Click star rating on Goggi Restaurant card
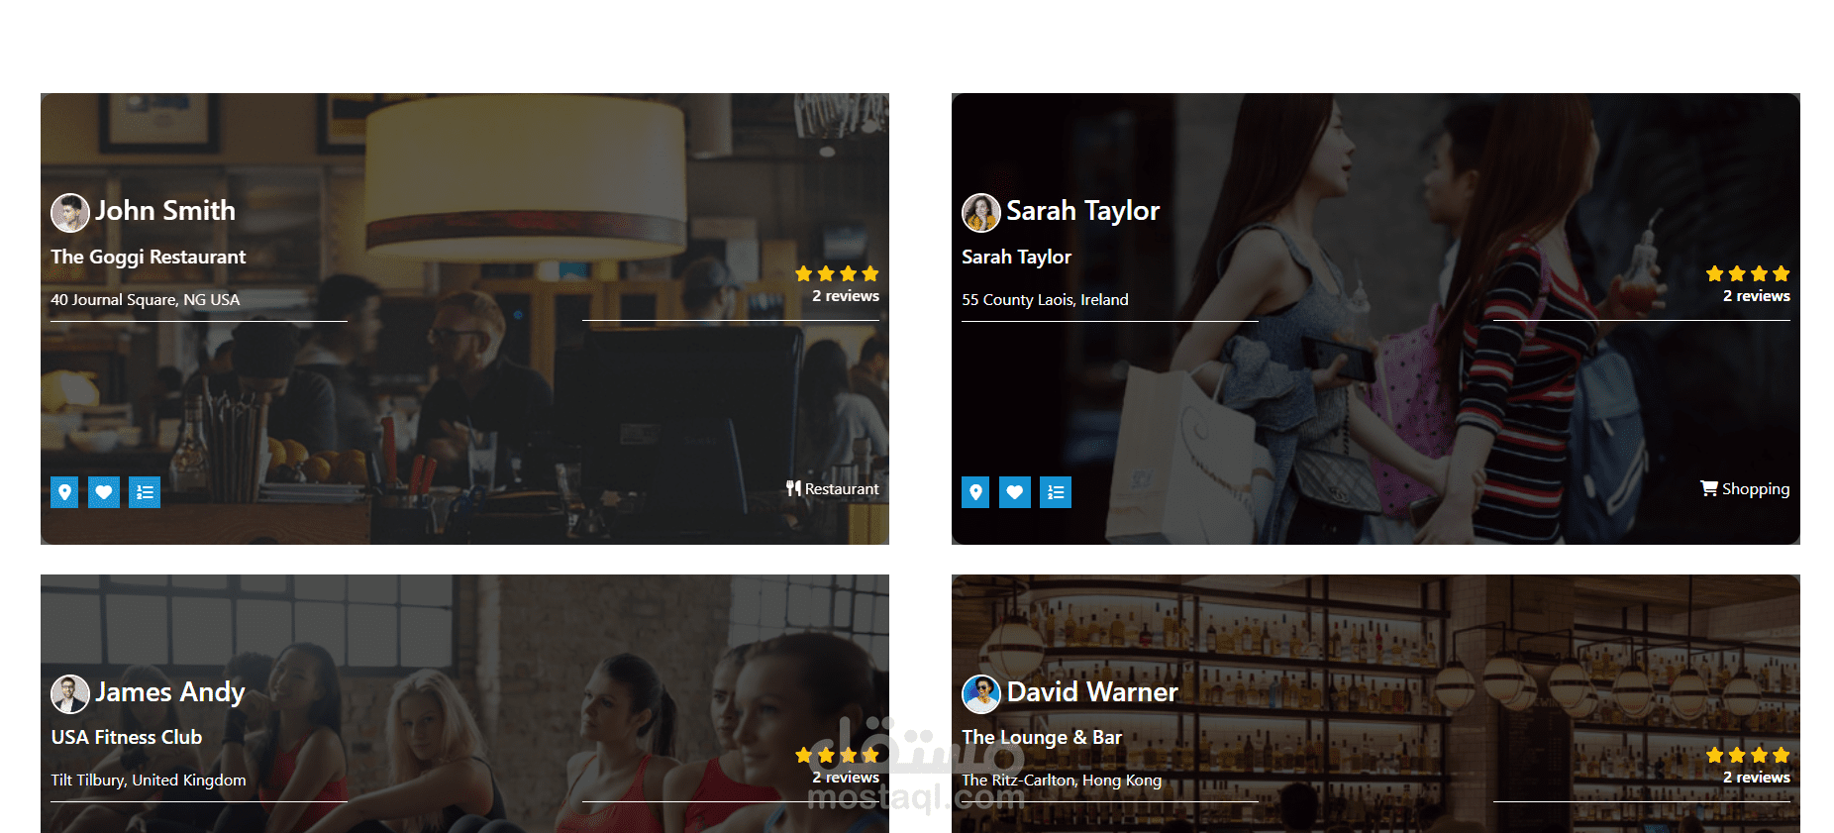 [837, 273]
